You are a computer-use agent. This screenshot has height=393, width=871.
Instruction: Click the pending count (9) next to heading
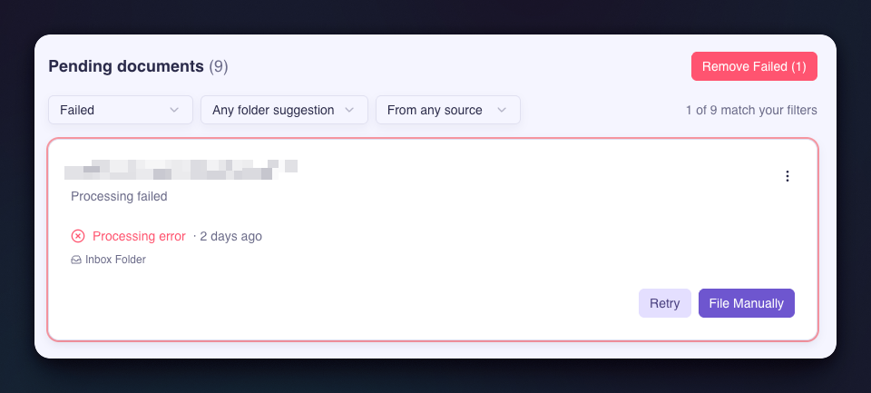pyautogui.click(x=219, y=66)
